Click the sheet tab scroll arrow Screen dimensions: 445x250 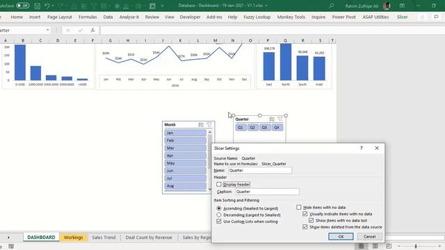pos(8,237)
